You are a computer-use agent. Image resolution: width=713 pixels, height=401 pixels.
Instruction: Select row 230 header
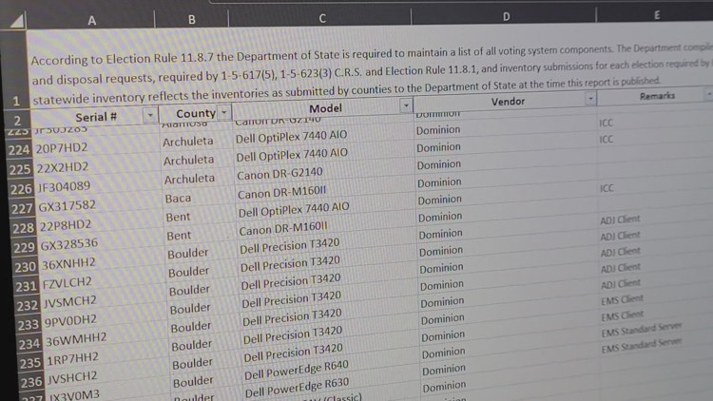pos(26,266)
